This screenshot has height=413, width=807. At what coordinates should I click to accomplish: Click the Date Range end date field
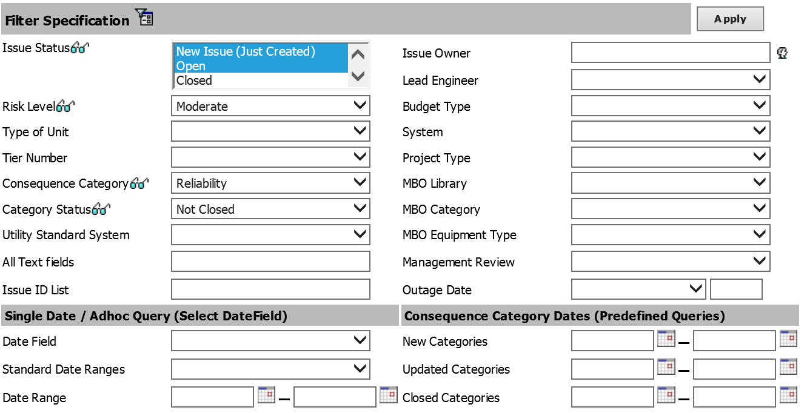click(335, 397)
